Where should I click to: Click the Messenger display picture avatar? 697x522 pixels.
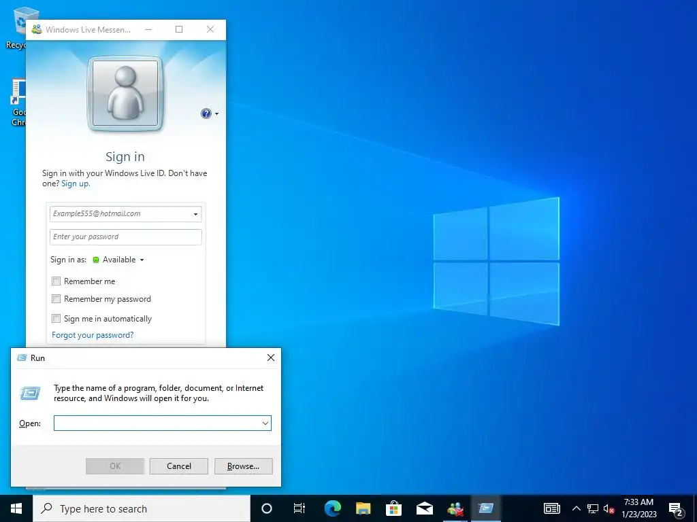click(125, 93)
